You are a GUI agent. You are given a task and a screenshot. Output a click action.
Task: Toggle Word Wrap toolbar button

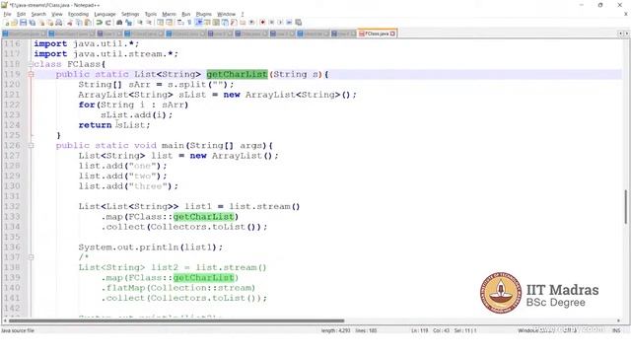pyautogui.click(x=180, y=22)
